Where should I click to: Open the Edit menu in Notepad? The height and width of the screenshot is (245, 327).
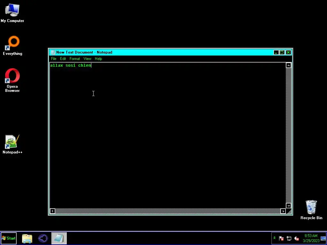coord(63,59)
